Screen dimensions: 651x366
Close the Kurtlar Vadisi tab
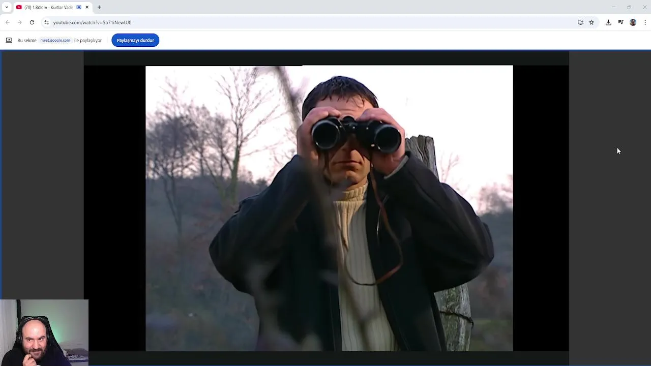coord(87,7)
